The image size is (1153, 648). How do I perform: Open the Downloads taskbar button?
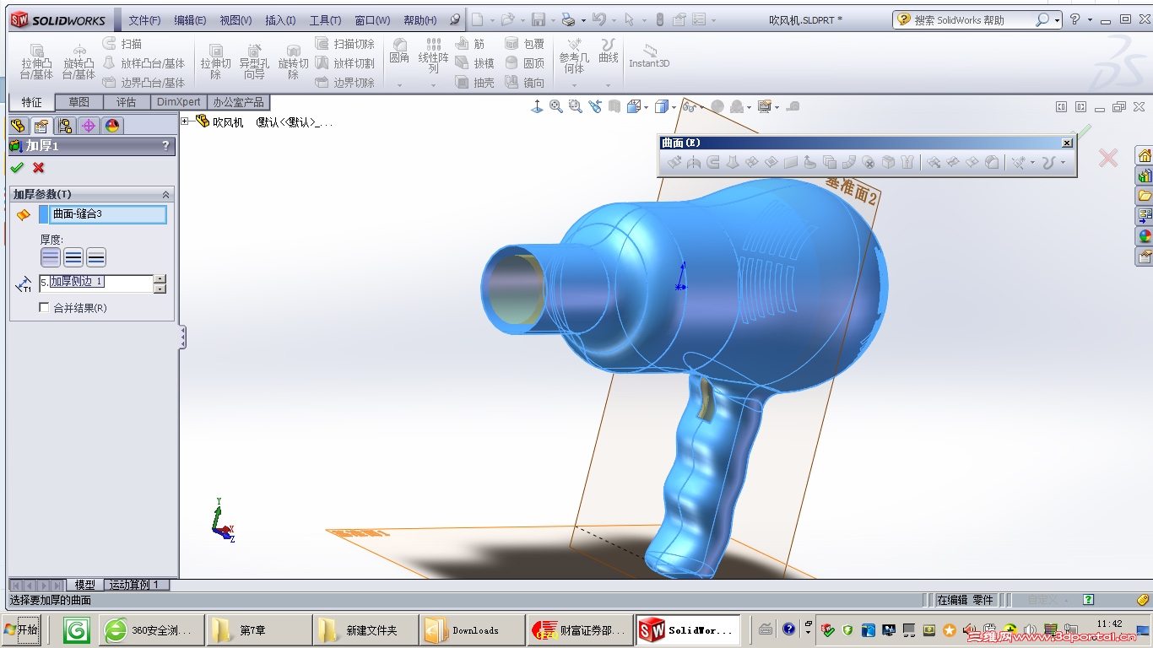pos(471,629)
